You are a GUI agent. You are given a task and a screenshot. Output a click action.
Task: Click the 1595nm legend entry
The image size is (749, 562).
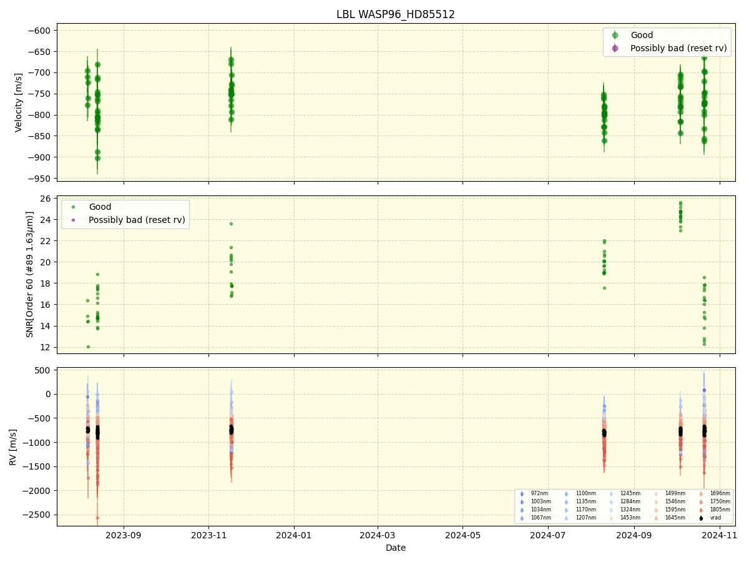(x=675, y=510)
